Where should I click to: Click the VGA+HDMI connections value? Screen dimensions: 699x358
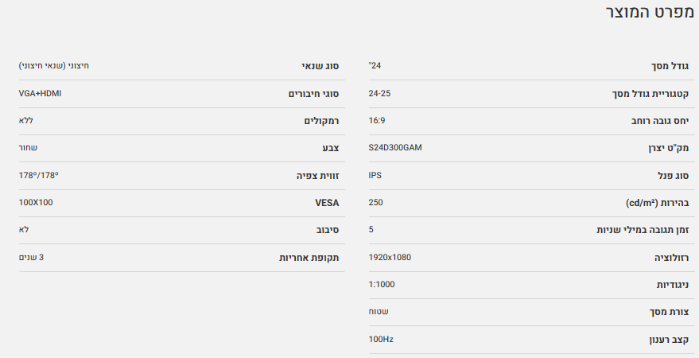(40, 93)
